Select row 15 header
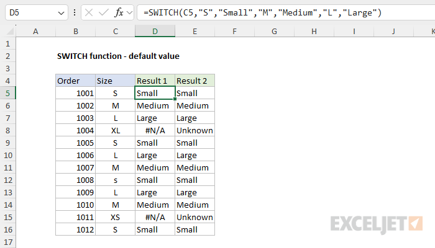This screenshot has height=248, width=435. [7, 217]
